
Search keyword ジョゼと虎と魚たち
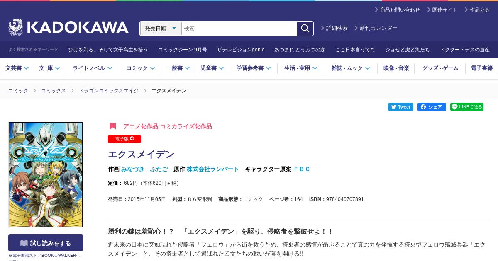point(408,50)
